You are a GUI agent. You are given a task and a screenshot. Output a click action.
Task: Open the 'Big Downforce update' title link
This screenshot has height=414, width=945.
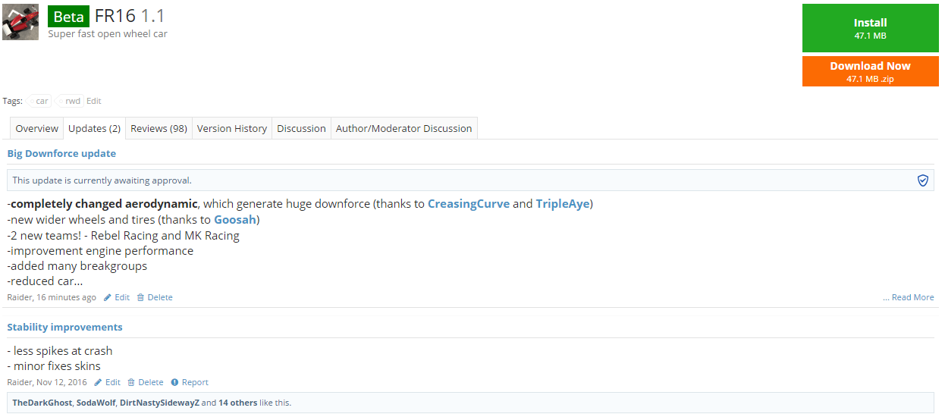tap(61, 153)
